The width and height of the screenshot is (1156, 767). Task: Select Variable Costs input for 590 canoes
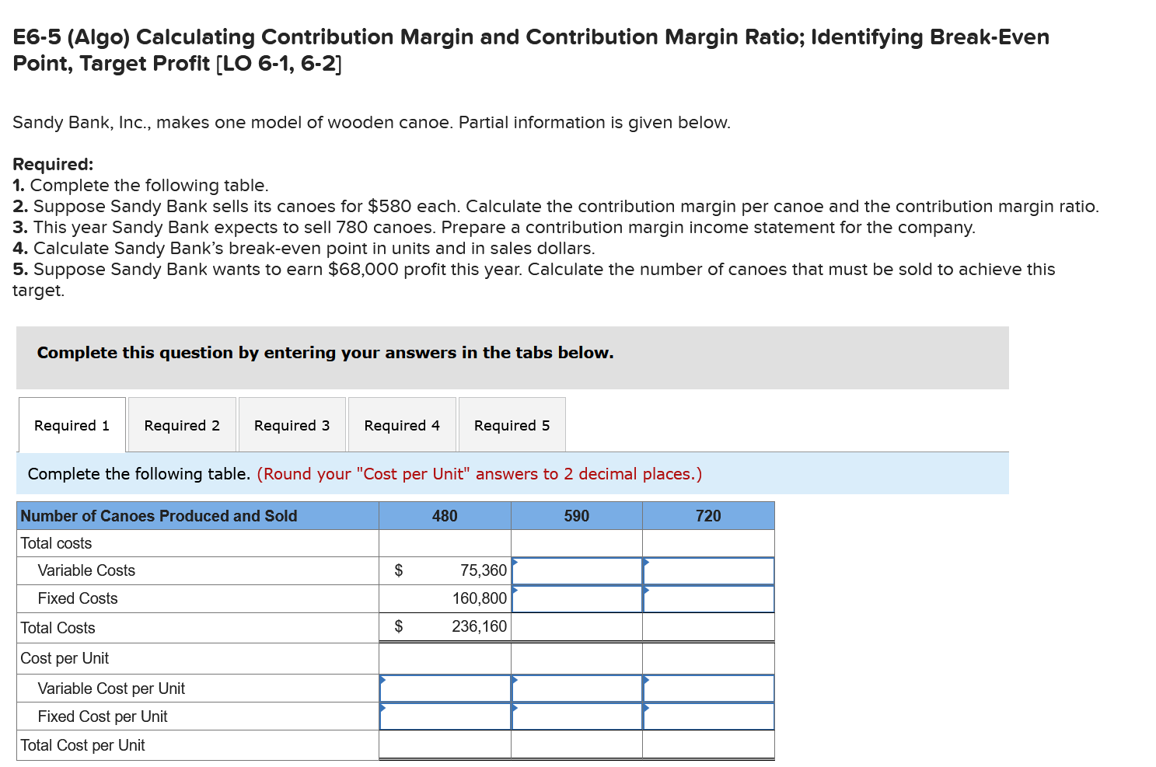point(576,570)
